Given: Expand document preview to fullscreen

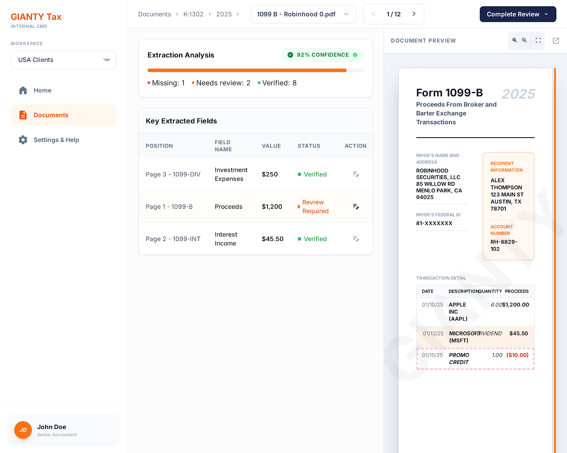Looking at the screenshot, I should point(538,40).
